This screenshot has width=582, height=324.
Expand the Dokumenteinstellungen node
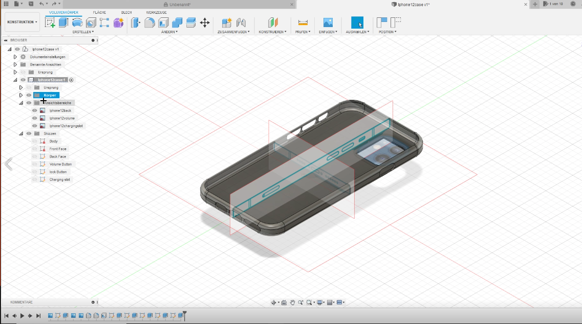15,57
